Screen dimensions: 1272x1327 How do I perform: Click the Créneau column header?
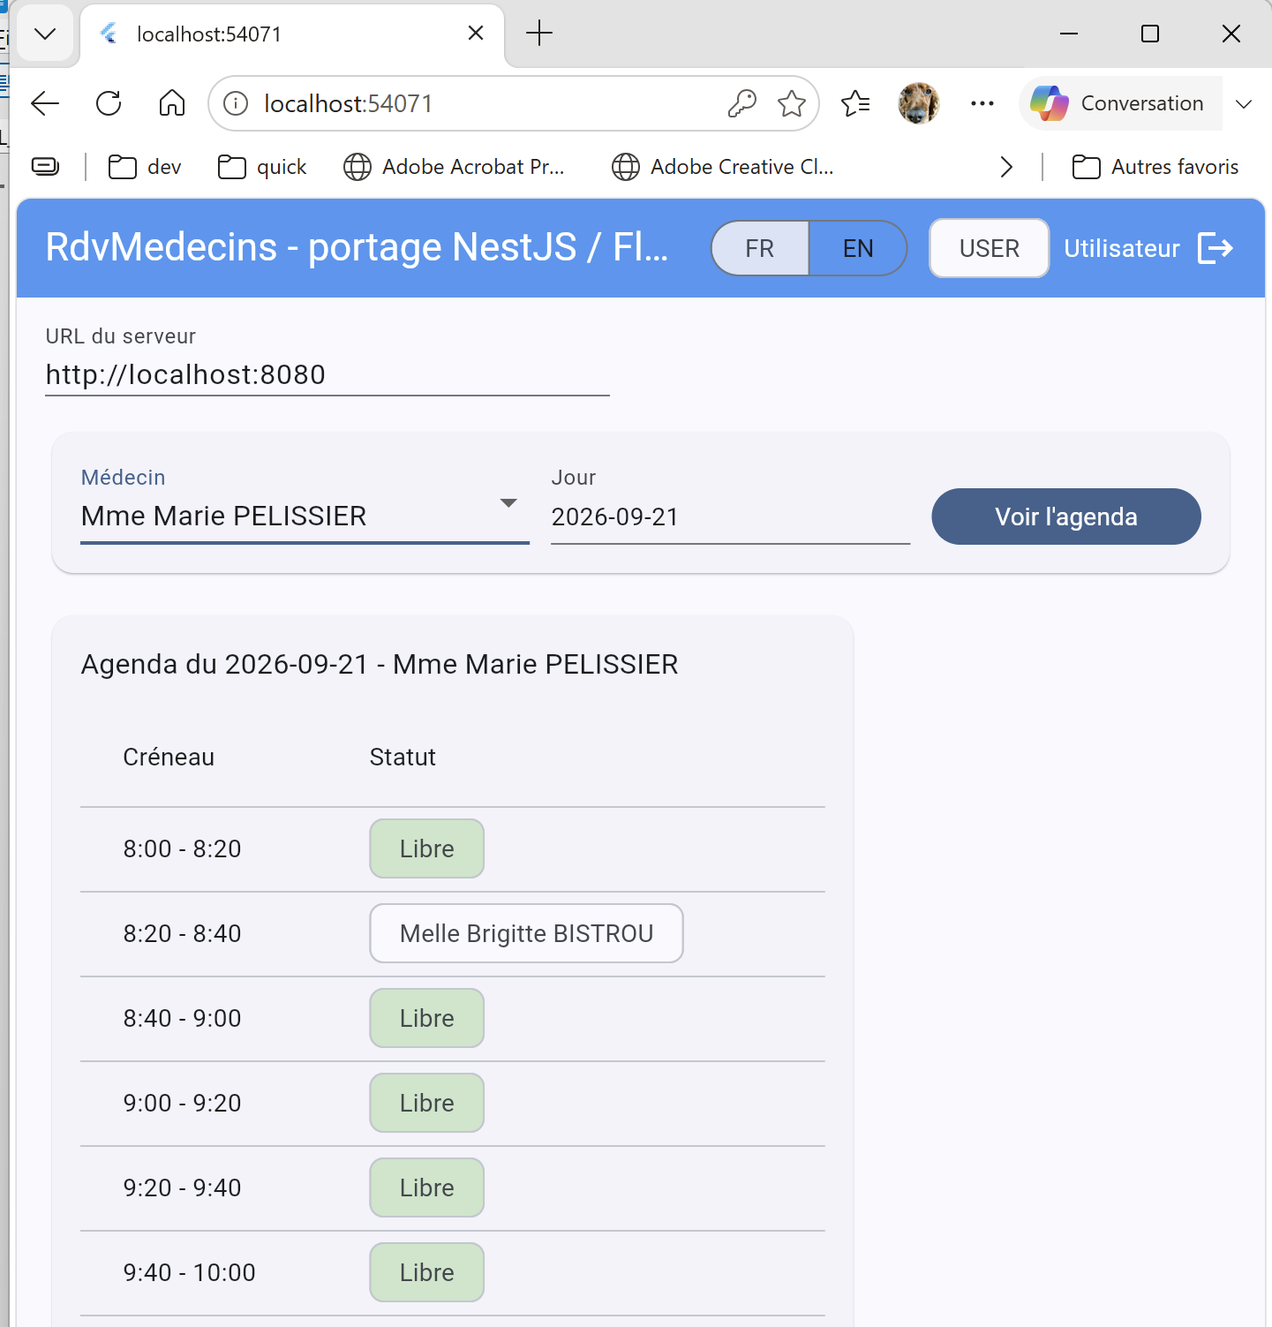coord(169,757)
